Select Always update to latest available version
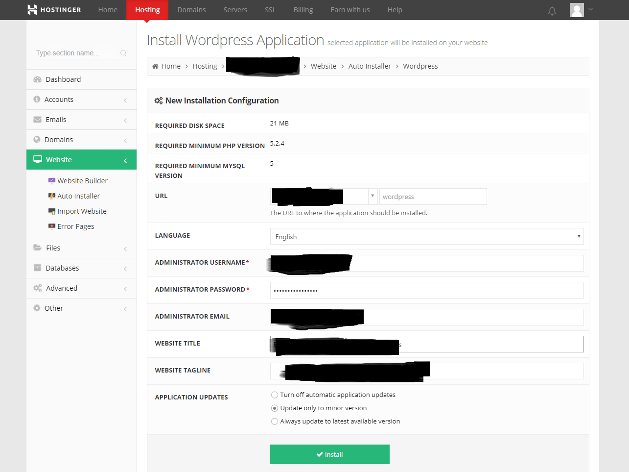Viewport: 629px width, 472px height. 275,421
